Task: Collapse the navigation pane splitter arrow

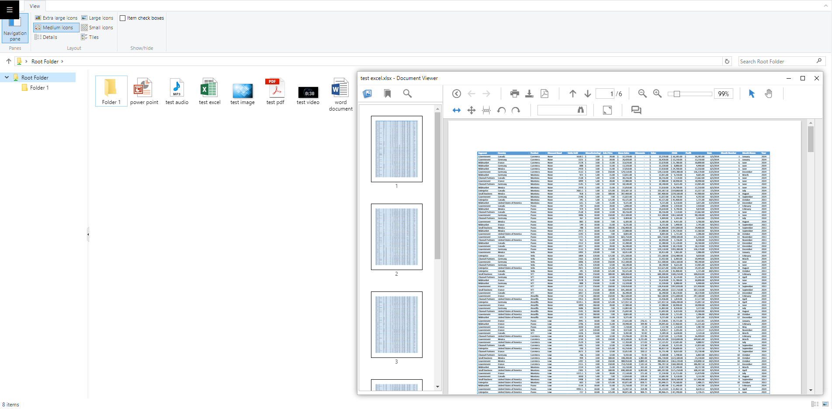Action: point(88,234)
